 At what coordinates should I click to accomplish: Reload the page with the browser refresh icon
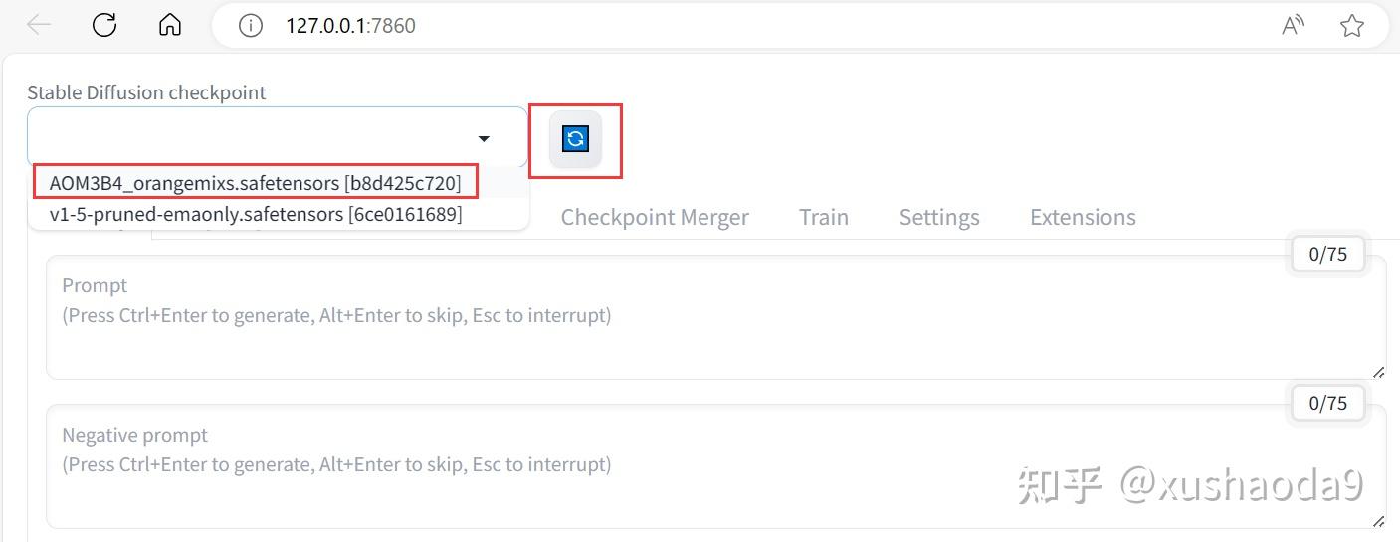[104, 25]
